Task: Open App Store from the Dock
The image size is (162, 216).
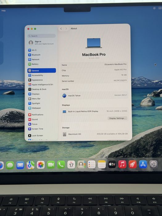Action: coord(143,164)
